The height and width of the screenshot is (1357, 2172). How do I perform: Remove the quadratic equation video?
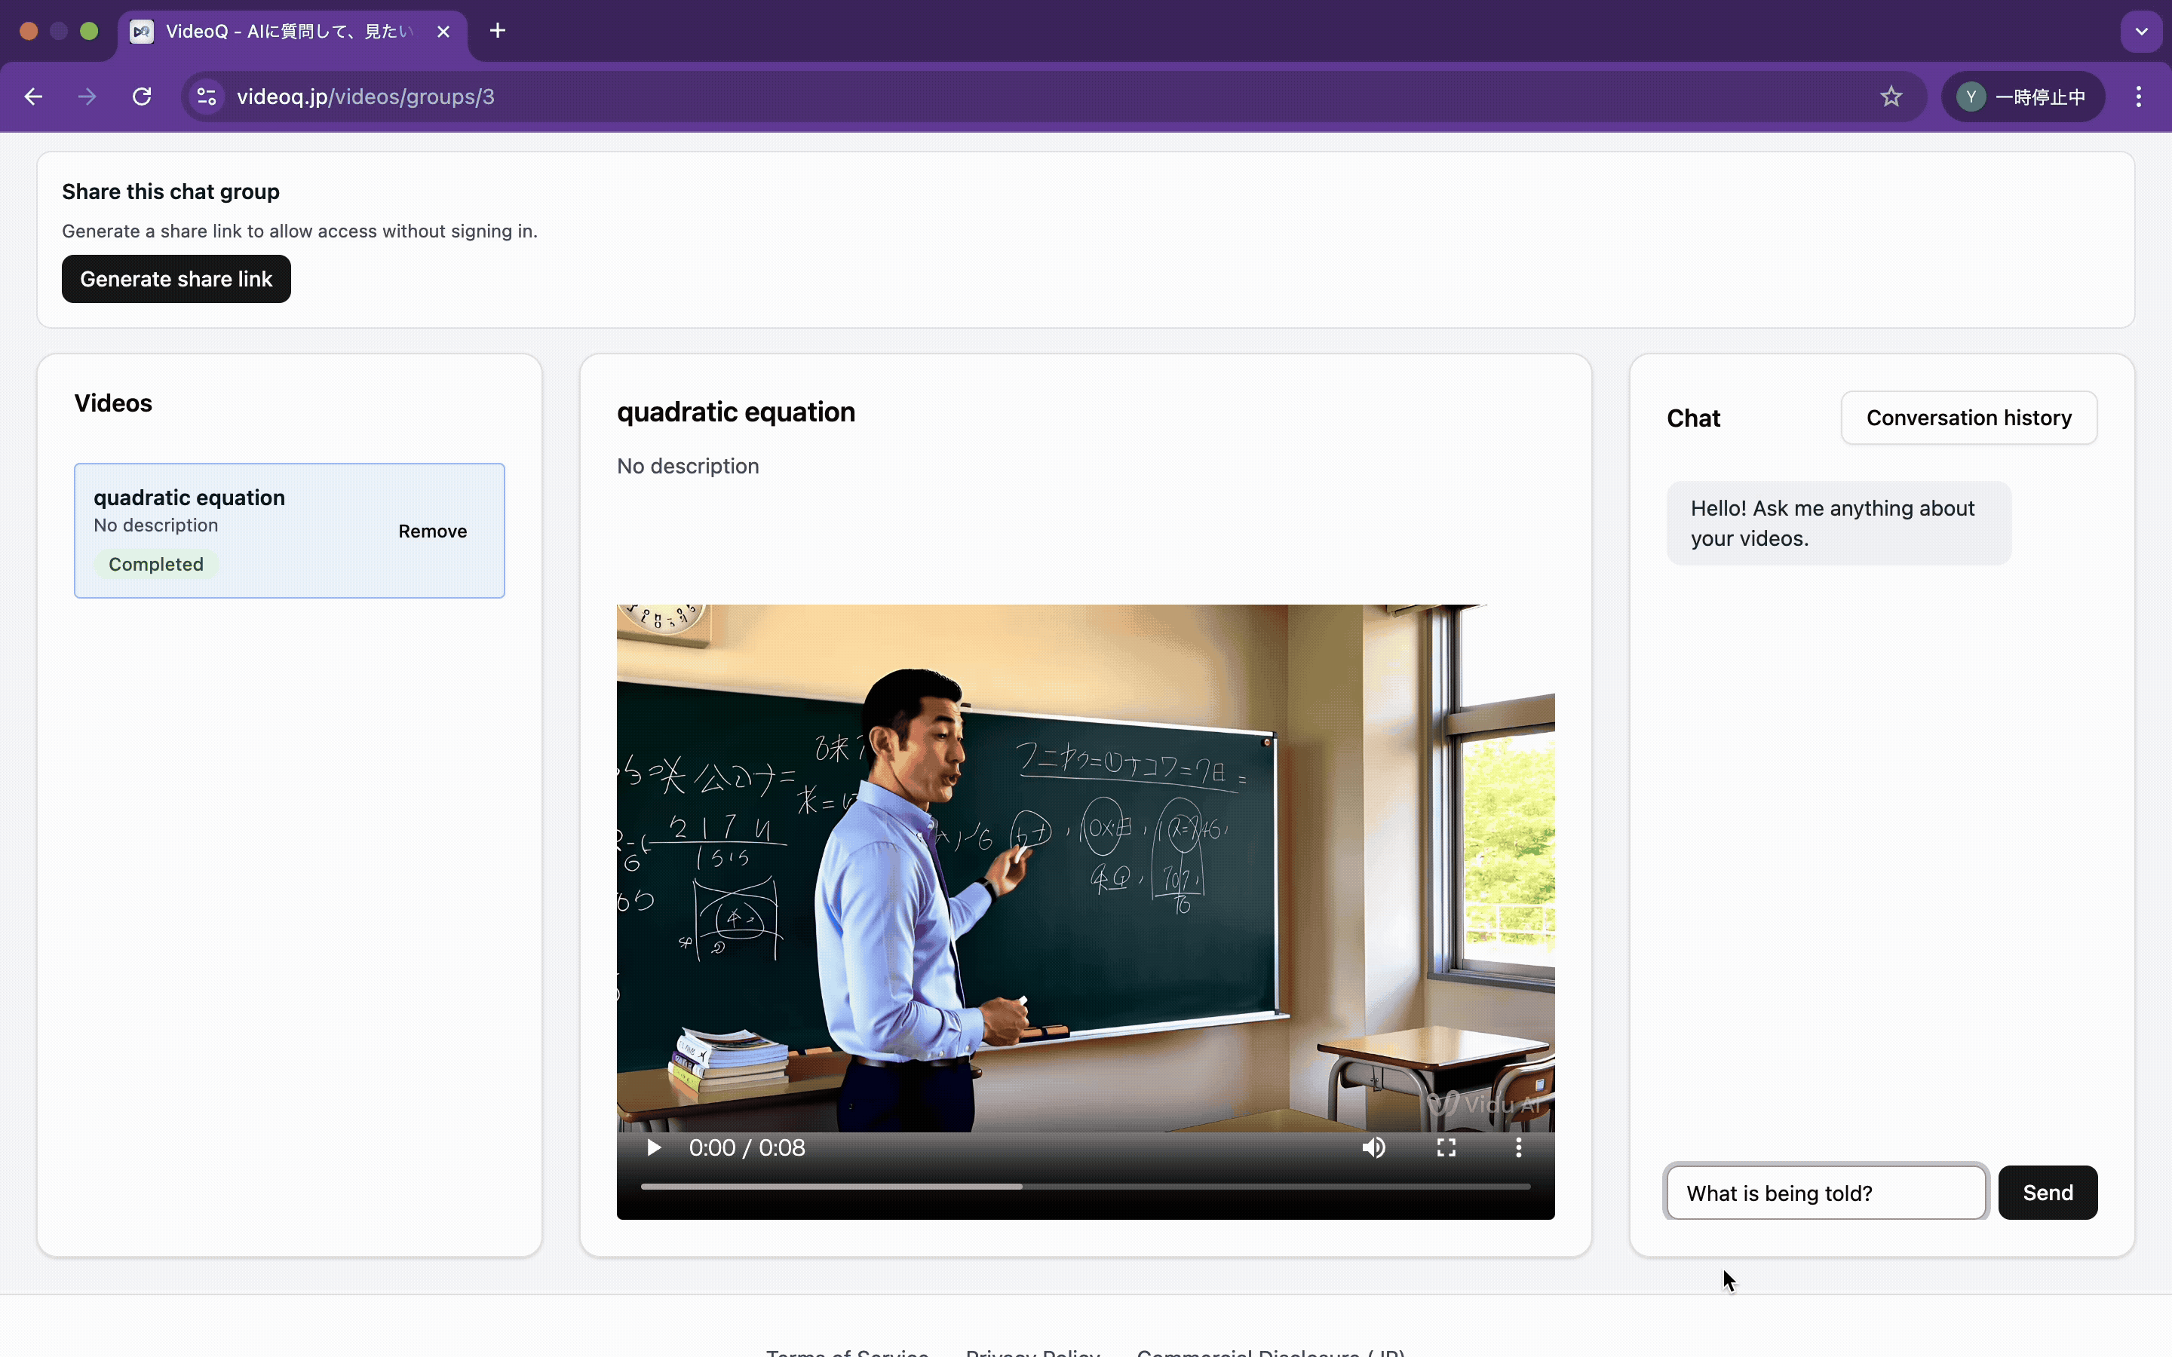[x=433, y=531]
